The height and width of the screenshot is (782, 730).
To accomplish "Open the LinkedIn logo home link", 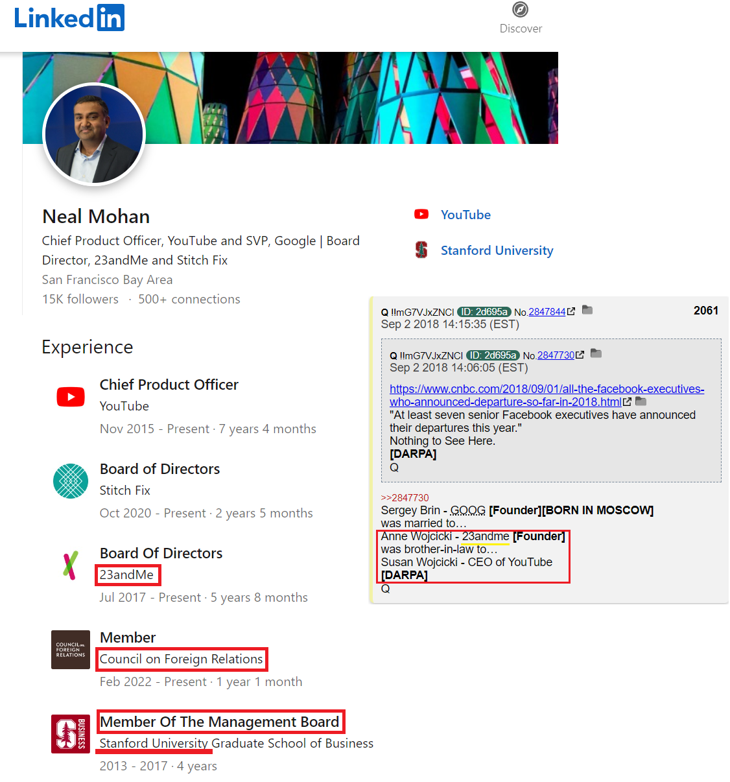I will pos(69,18).
